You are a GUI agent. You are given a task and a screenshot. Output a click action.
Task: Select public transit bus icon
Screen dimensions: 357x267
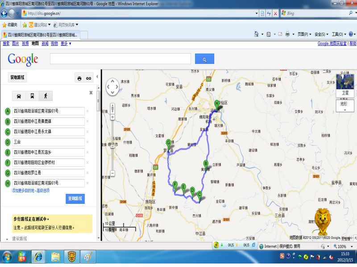(32, 96)
